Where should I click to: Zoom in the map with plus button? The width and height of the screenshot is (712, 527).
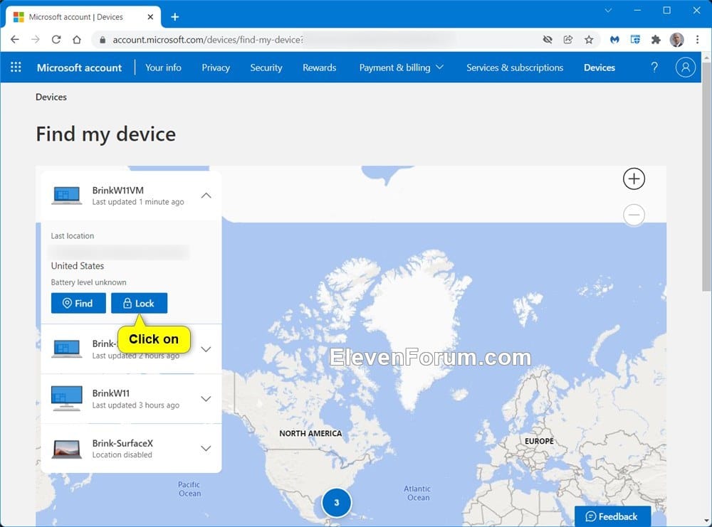point(634,179)
